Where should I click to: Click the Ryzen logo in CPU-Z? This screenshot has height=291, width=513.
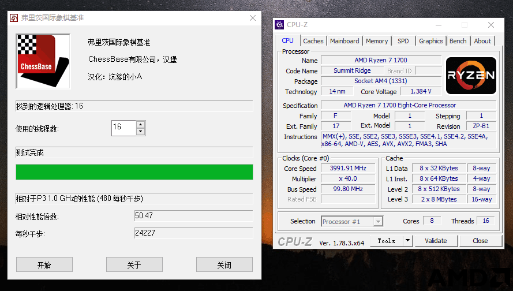click(471, 76)
